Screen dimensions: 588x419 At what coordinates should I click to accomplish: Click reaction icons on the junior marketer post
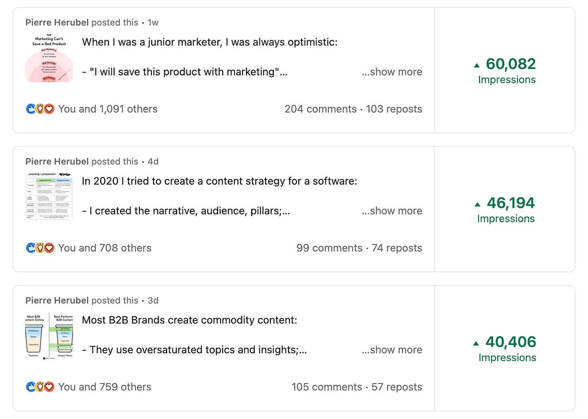[40, 109]
